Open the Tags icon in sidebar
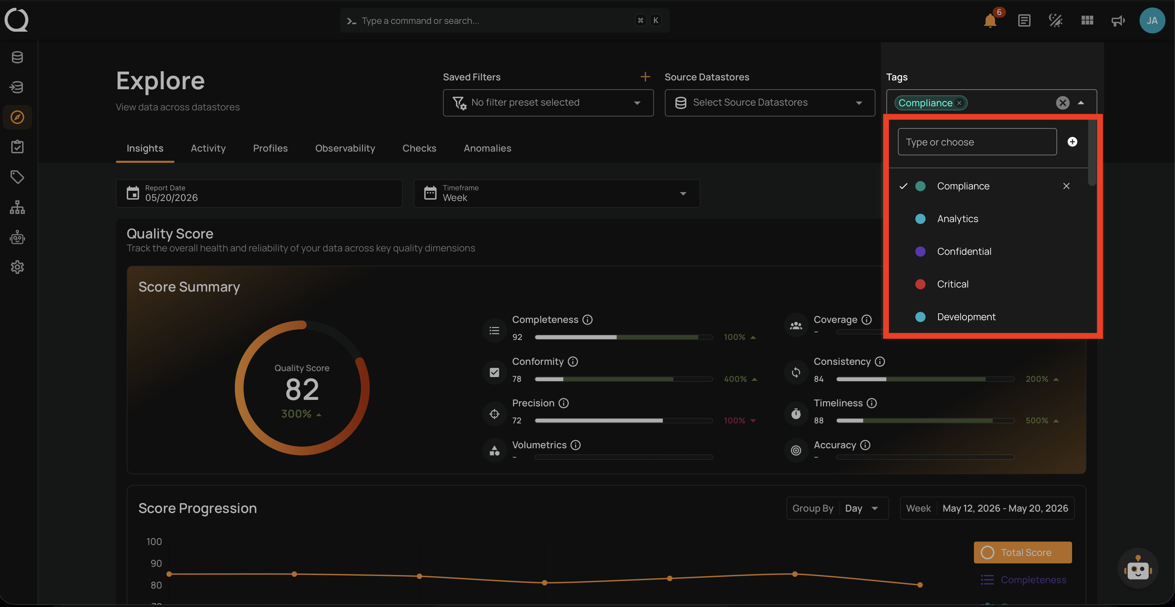Screen dimensions: 1175x607 17,177
